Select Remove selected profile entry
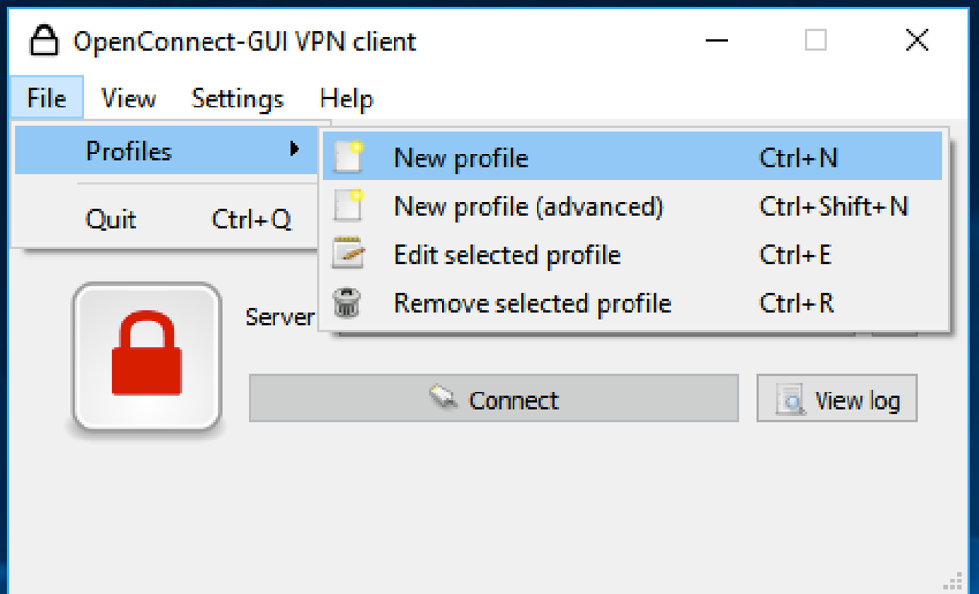The width and height of the screenshot is (979, 594). [532, 303]
